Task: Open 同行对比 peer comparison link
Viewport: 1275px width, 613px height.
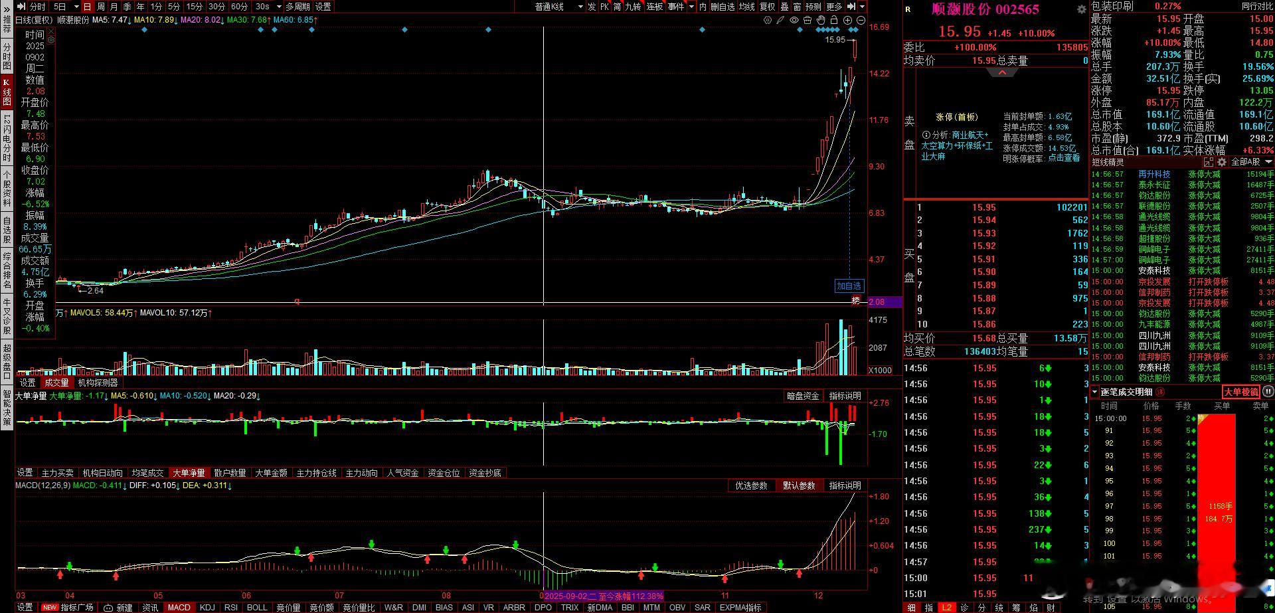Action: point(1257,6)
